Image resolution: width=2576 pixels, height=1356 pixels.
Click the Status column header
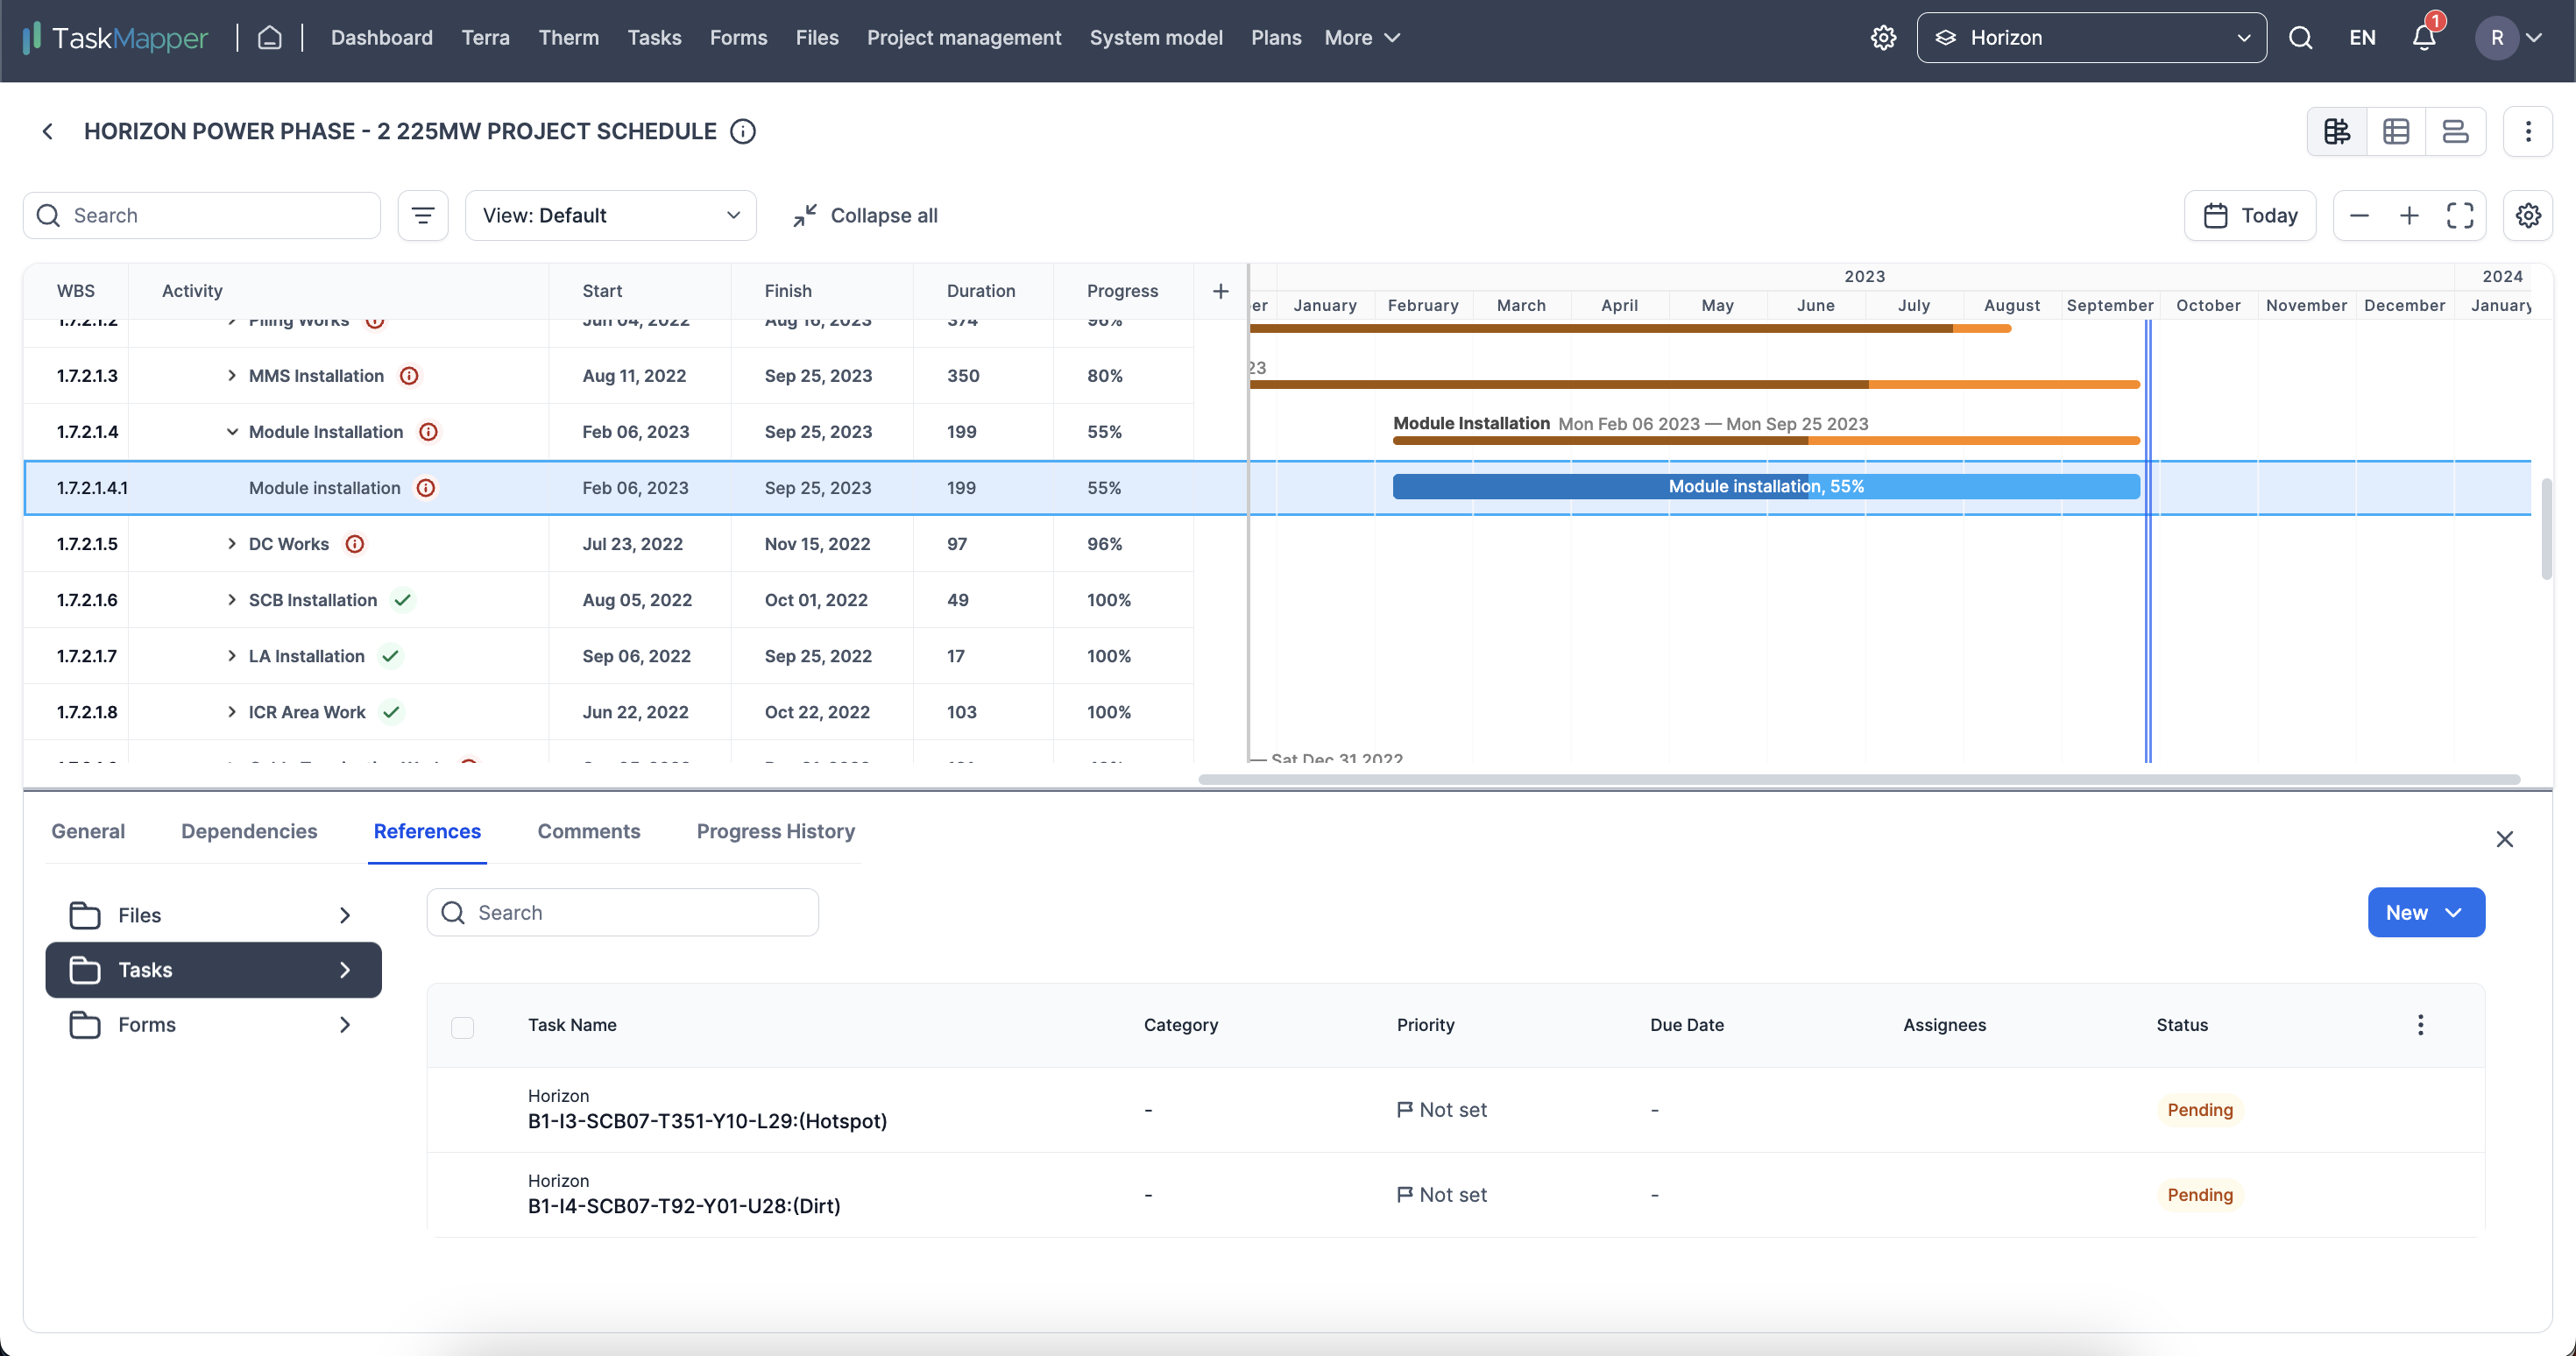pyautogui.click(x=2181, y=1025)
